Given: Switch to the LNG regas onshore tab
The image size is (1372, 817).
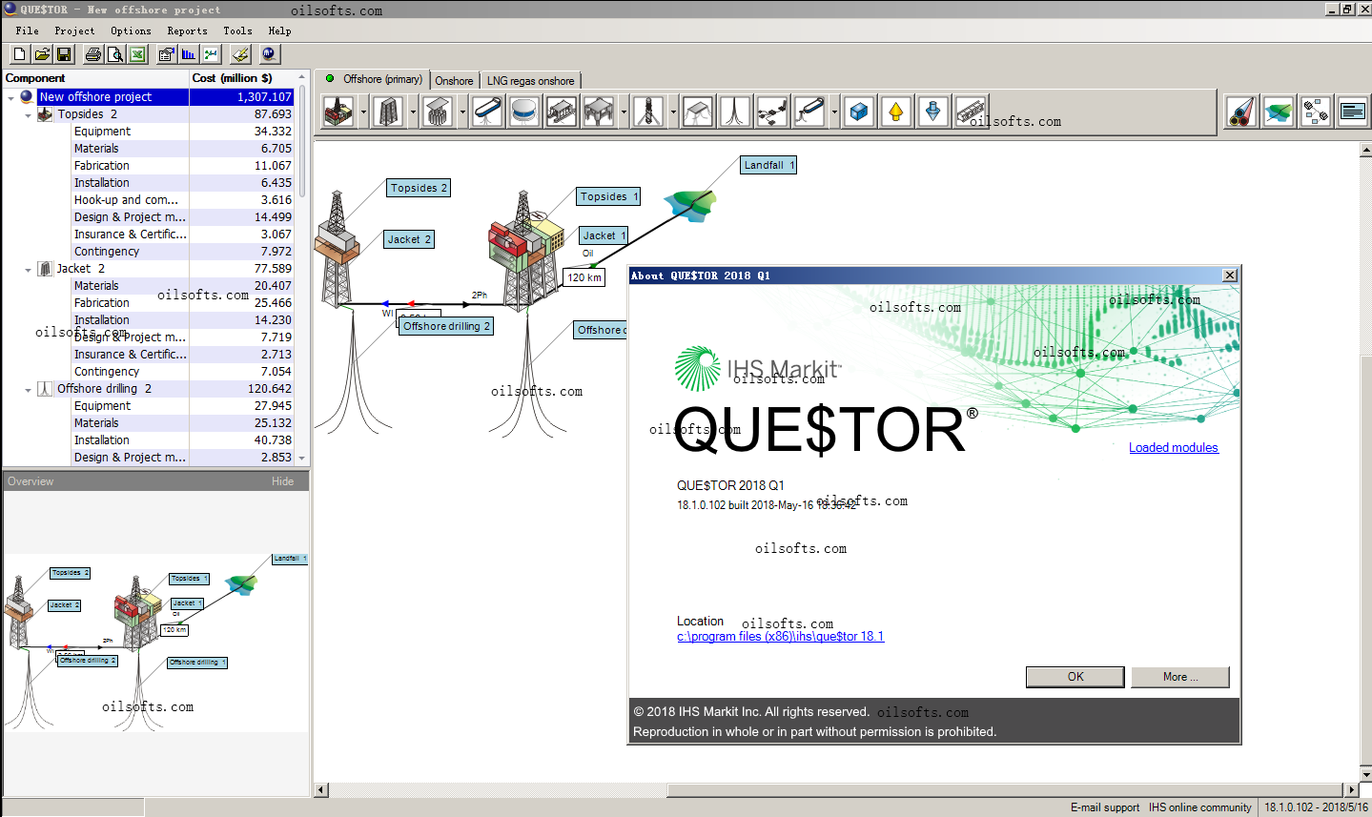Looking at the screenshot, I should 531,81.
